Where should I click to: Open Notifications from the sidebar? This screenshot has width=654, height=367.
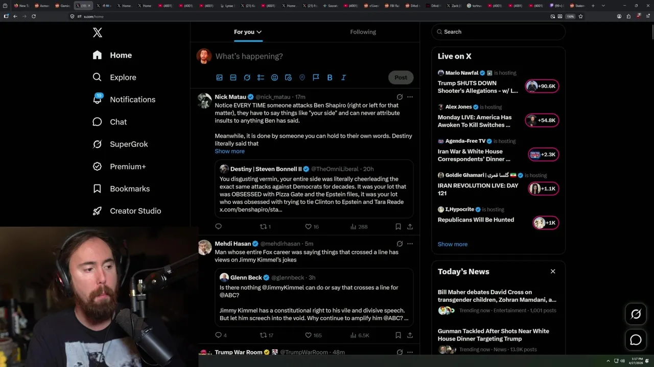pyautogui.click(x=124, y=99)
